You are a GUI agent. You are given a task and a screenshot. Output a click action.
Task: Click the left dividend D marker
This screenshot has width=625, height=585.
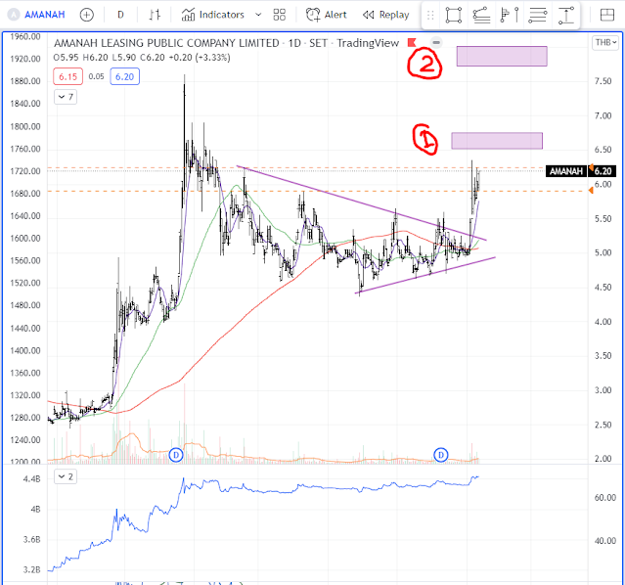tap(176, 455)
